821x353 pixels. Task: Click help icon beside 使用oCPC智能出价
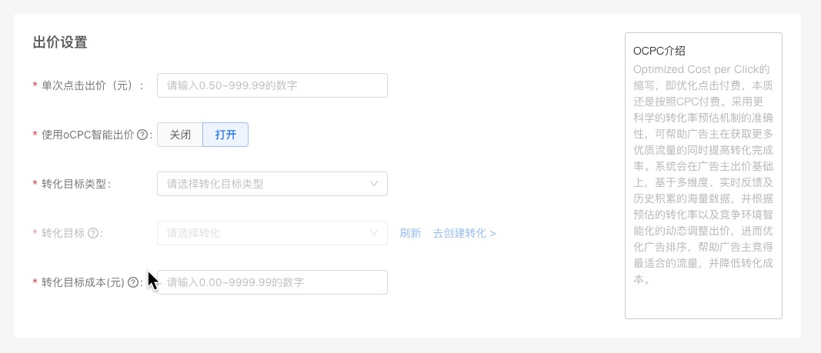click(x=142, y=135)
